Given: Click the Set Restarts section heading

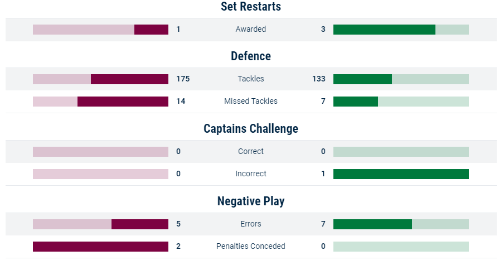Looking at the screenshot, I should (251, 7).
